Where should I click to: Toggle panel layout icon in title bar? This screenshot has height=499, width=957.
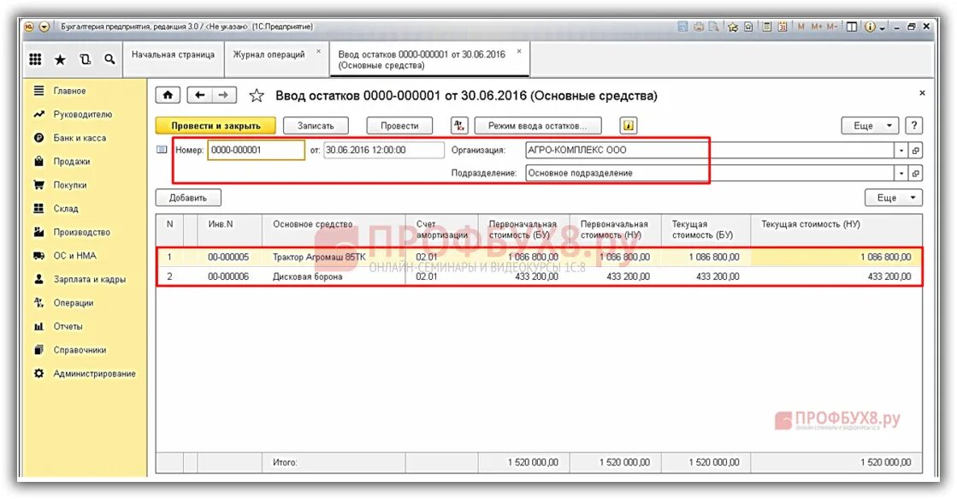[x=851, y=27]
